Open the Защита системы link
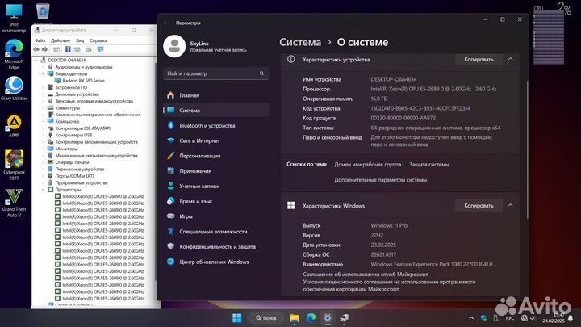The height and width of the screenshot is (327, 581). pyautogui.click(x=428, y=164)
